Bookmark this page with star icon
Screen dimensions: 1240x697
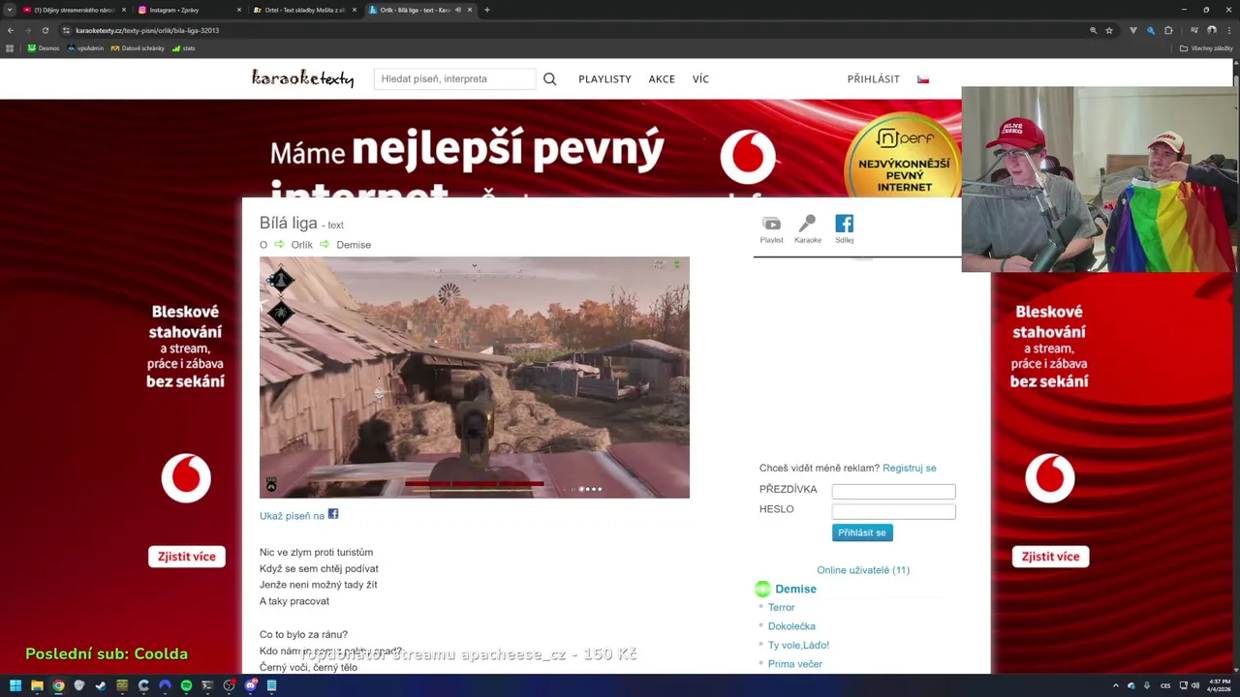[1109, 30]
